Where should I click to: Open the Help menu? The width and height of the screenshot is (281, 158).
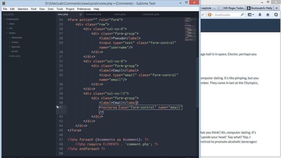click(96, 9)
